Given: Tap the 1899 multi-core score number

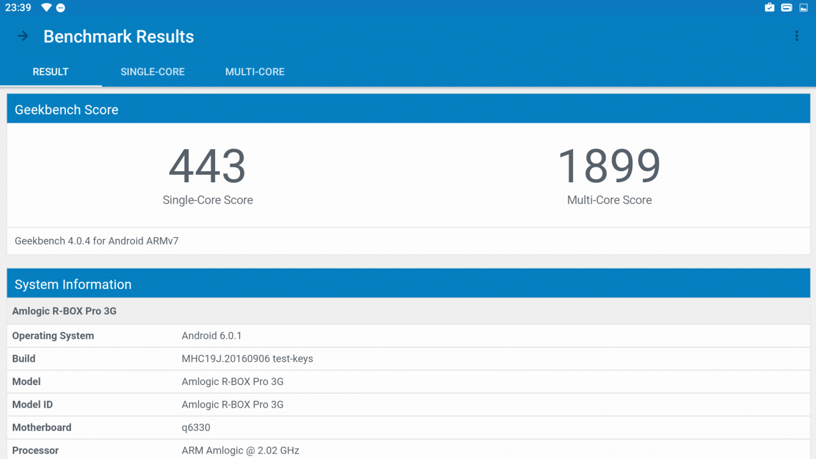Looking at the screenshot, I should pos(609,167).
